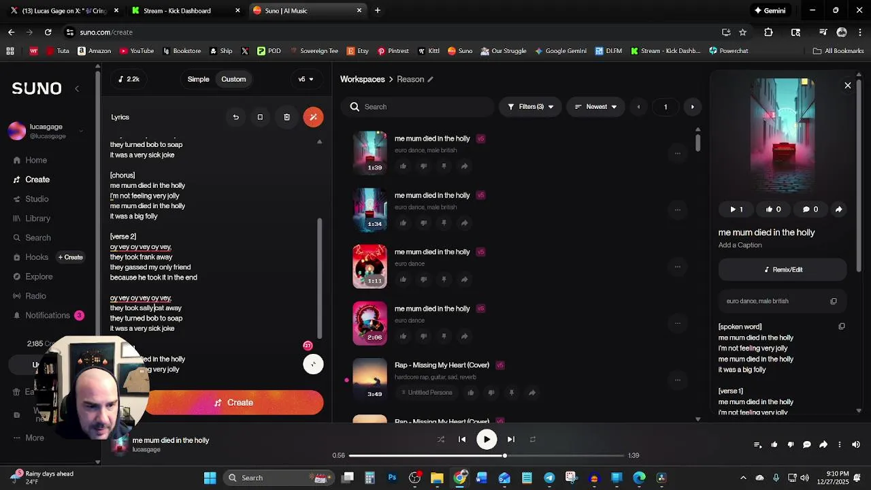The width and height of the screenshot is (871, 490).
Task: Go to the previous results page
Action: click(x=638, y=107)
